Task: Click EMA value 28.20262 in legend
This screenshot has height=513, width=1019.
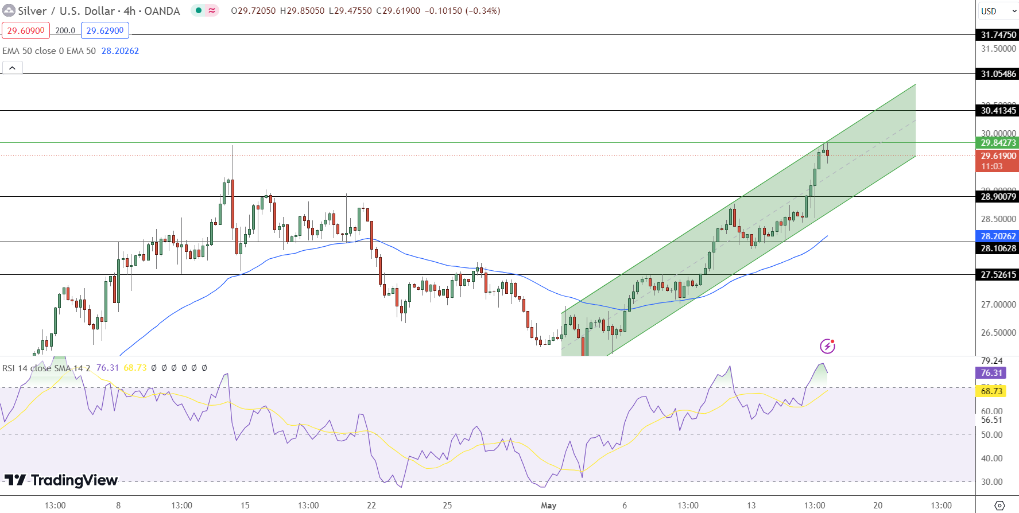Action: 120,50
